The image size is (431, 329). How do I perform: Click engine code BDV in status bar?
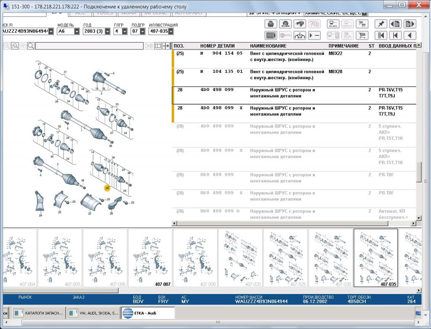(x=138, y=302)
